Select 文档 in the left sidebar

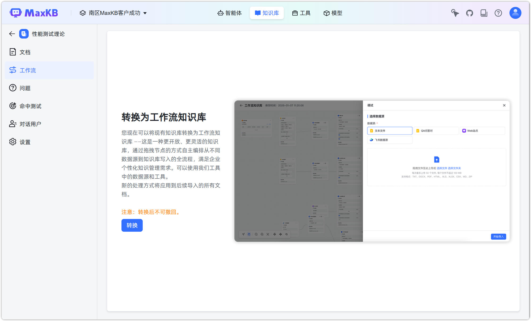(25, 52)
